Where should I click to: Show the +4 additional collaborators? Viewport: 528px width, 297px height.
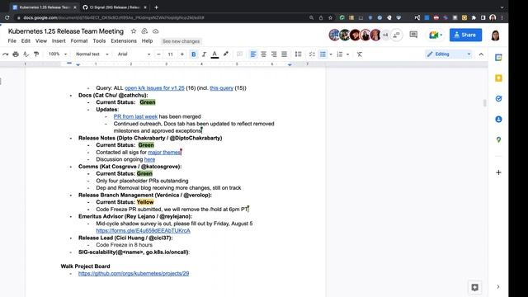(x=385, y=35)
